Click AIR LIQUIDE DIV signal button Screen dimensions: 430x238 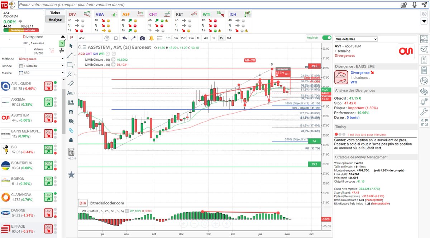coord(48,86)
